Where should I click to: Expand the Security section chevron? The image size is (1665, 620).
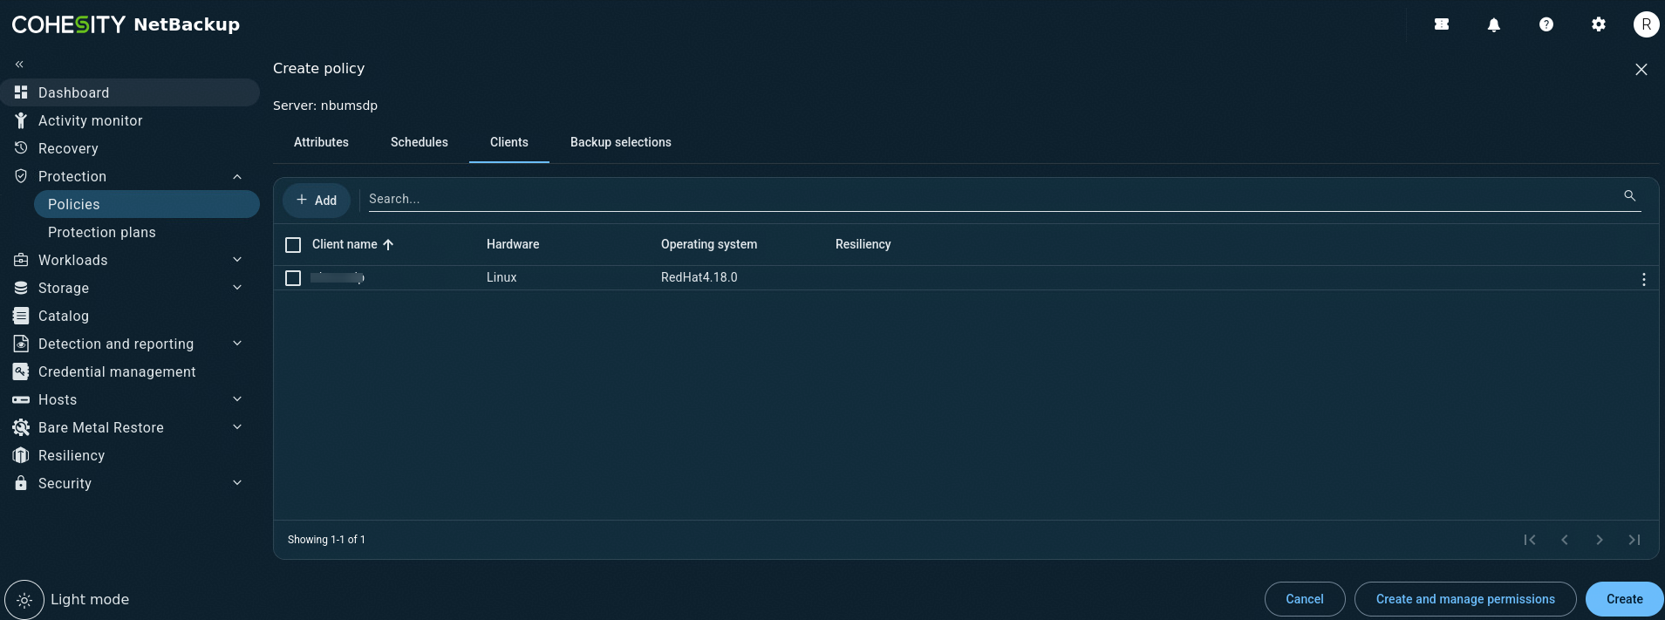click(237, 483)
